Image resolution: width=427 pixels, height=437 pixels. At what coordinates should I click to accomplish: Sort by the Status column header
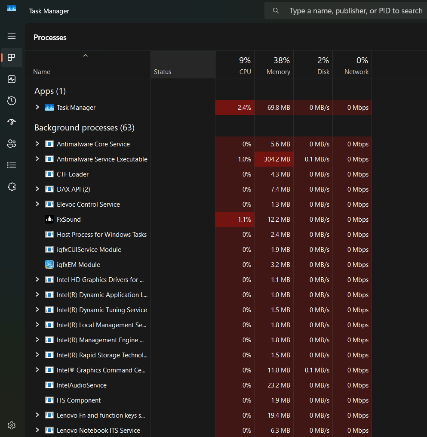point(183,65)
